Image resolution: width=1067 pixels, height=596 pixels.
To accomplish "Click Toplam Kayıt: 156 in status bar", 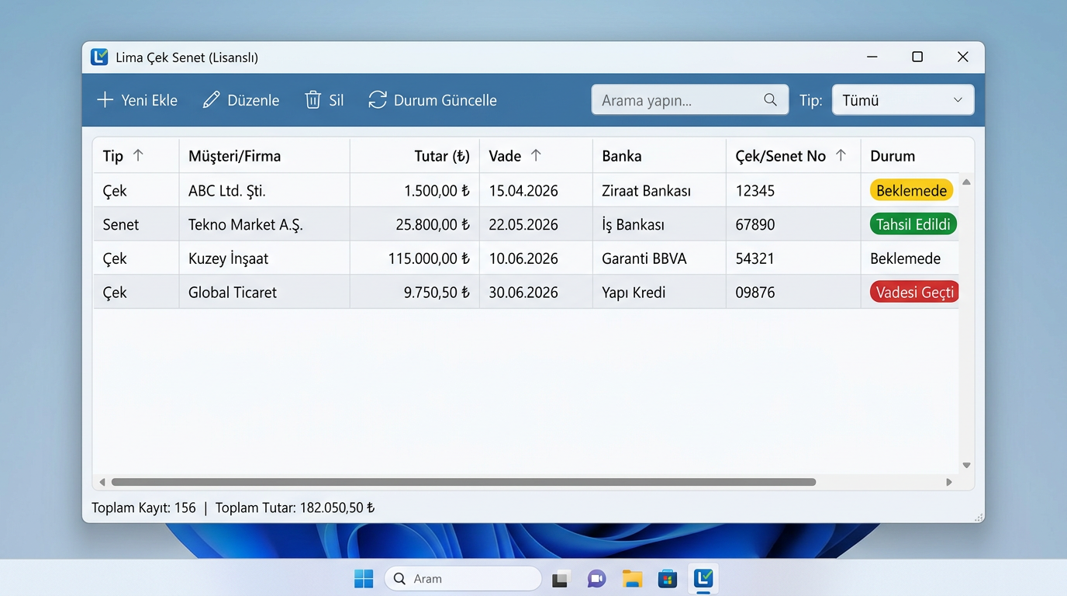I will [143, 508].
